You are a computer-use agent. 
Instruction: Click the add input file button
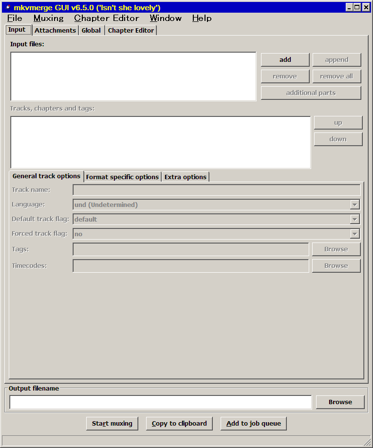click(x=285, y=60)
